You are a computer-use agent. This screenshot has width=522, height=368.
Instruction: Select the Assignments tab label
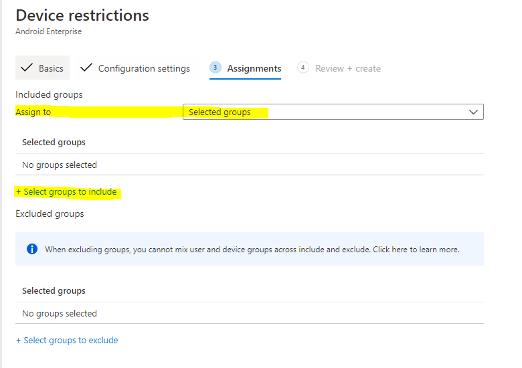pos(254,68)
